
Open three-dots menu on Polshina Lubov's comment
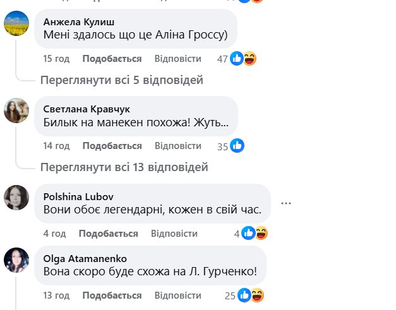point(286,203)
